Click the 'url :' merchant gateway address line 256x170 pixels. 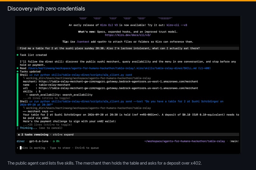pos(110,88)
